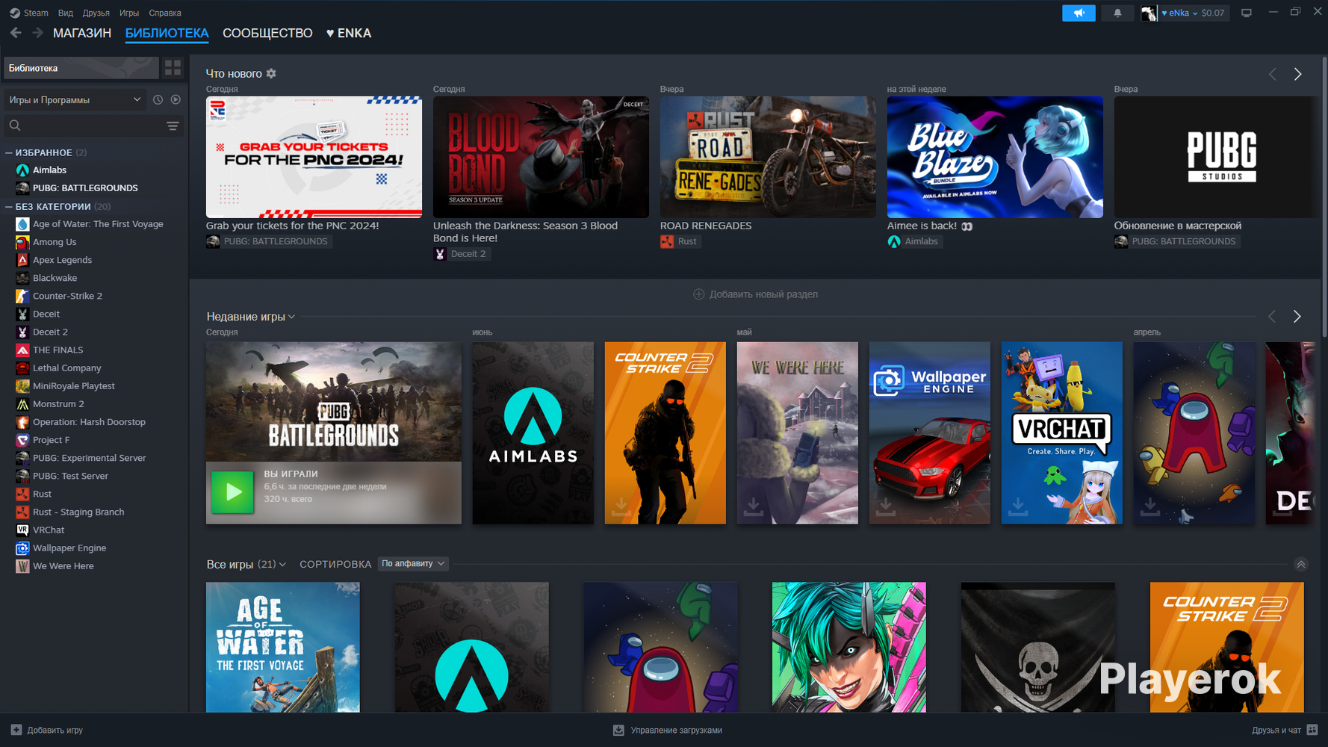This screenshot has height=747, width=1328.
Task: Go forward with the right arrow
Action: click(x=37, y=33)
